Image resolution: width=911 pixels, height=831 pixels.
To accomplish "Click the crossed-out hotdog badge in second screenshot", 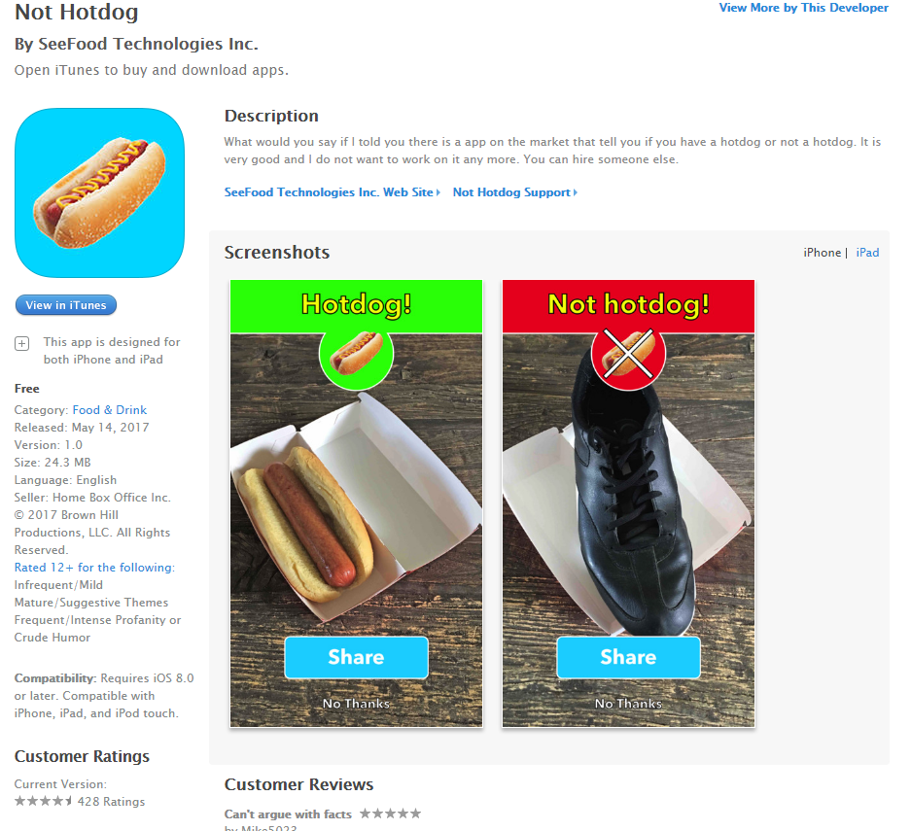I will [x=628, y=354].
